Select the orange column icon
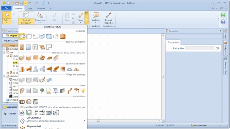The image size is (230, 129). (22, 69)
